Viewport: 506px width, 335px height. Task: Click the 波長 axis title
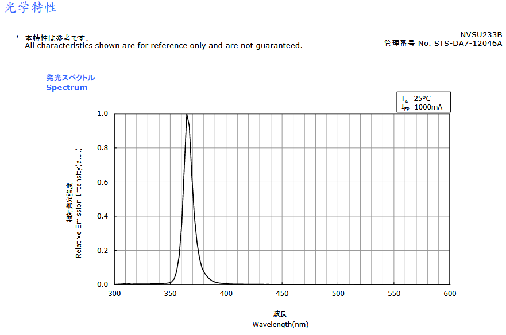point(280,314)
